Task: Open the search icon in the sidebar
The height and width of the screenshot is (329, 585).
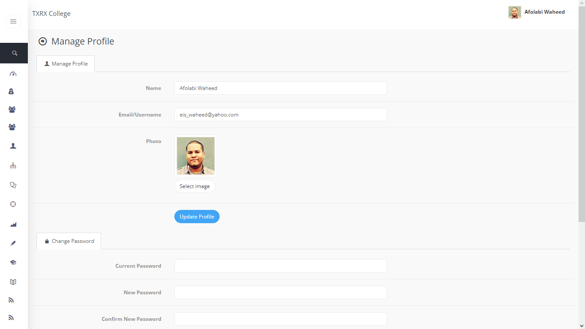Action: [x=13, y=53]
